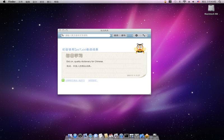
Task: Open Spaces from the Dock
Action: [131, 136]
